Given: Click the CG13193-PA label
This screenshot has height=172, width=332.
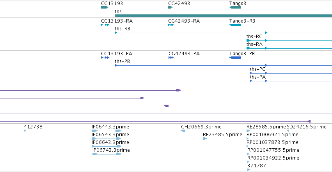Looking at the screenshot, I should (x=117, y=54).
